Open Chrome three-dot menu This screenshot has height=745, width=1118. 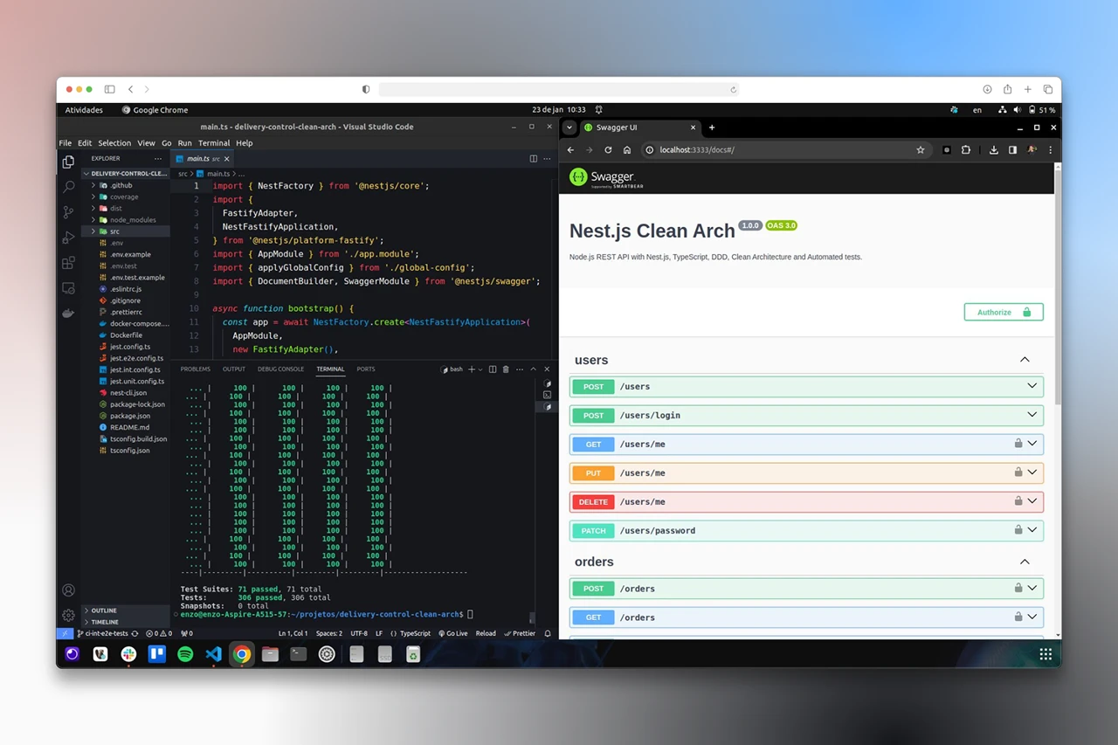(x=1051, y=150)
